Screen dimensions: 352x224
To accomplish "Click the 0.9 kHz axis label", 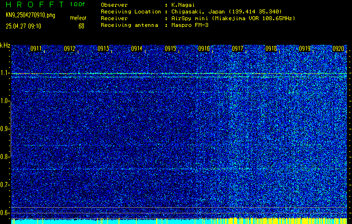I will 5,129.
